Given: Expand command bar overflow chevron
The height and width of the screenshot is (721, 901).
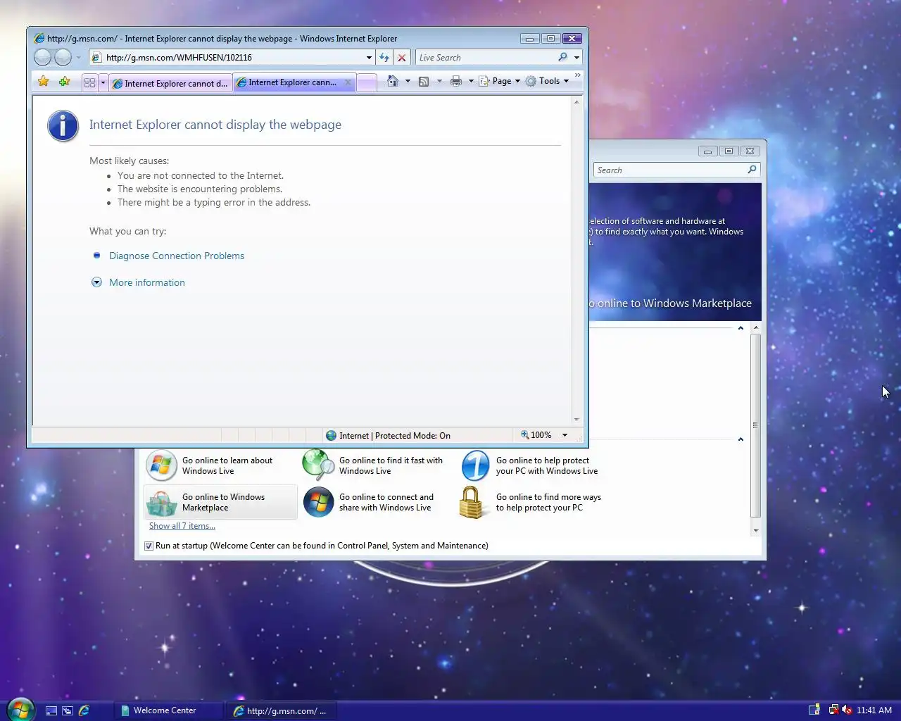Looking at the screenshot, I should (x=578, y=75).
